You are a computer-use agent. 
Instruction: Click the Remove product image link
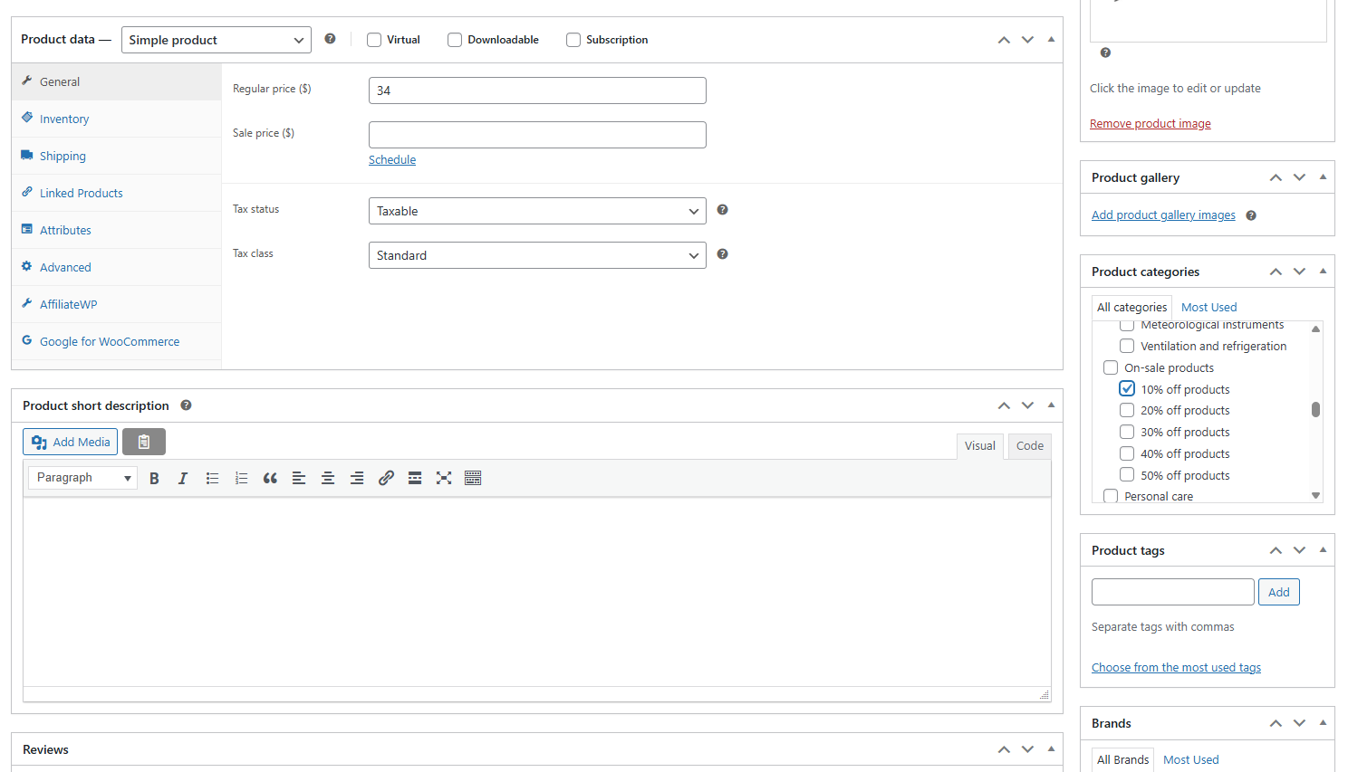[x=1150, y=124]
